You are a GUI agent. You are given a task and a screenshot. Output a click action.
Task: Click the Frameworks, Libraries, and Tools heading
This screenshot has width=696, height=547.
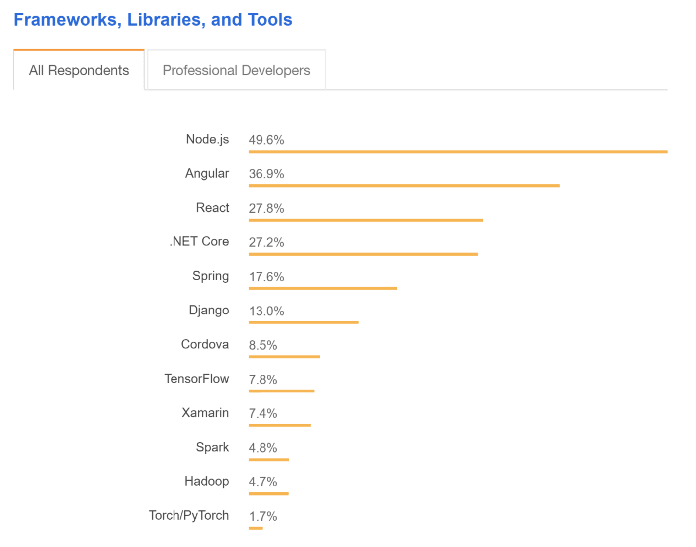(153, 20)
